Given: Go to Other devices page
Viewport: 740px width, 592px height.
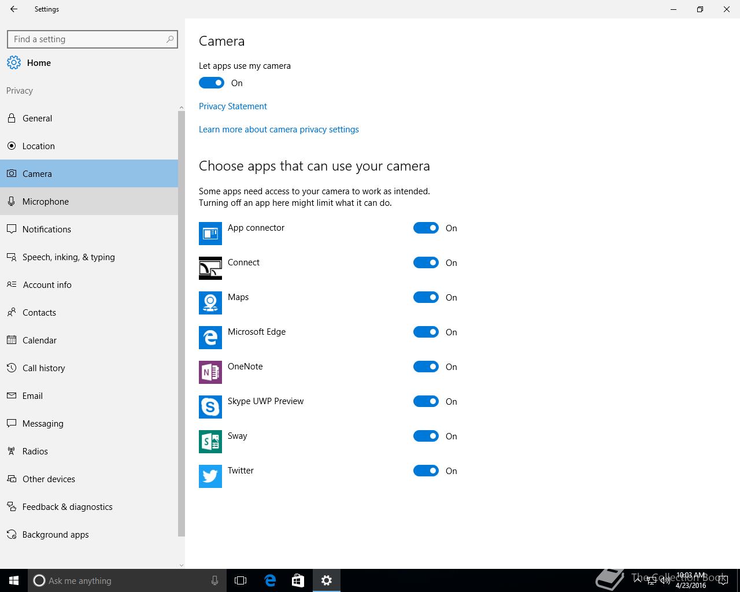Looking at the screenshot, I should 89,479.
